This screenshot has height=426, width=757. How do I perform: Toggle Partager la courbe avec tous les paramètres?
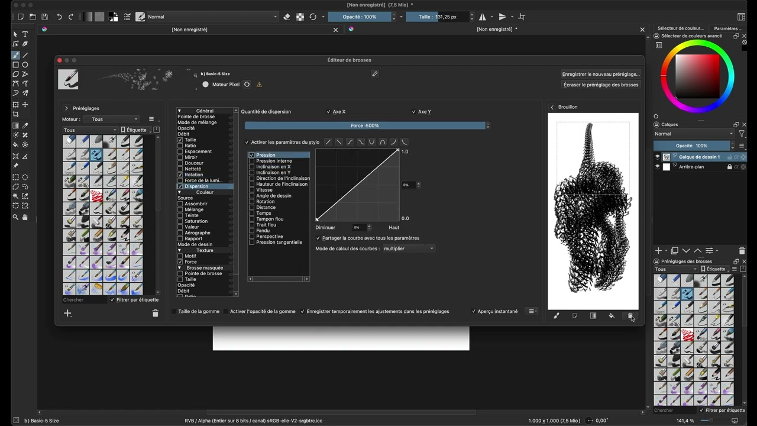click(318, 238)
